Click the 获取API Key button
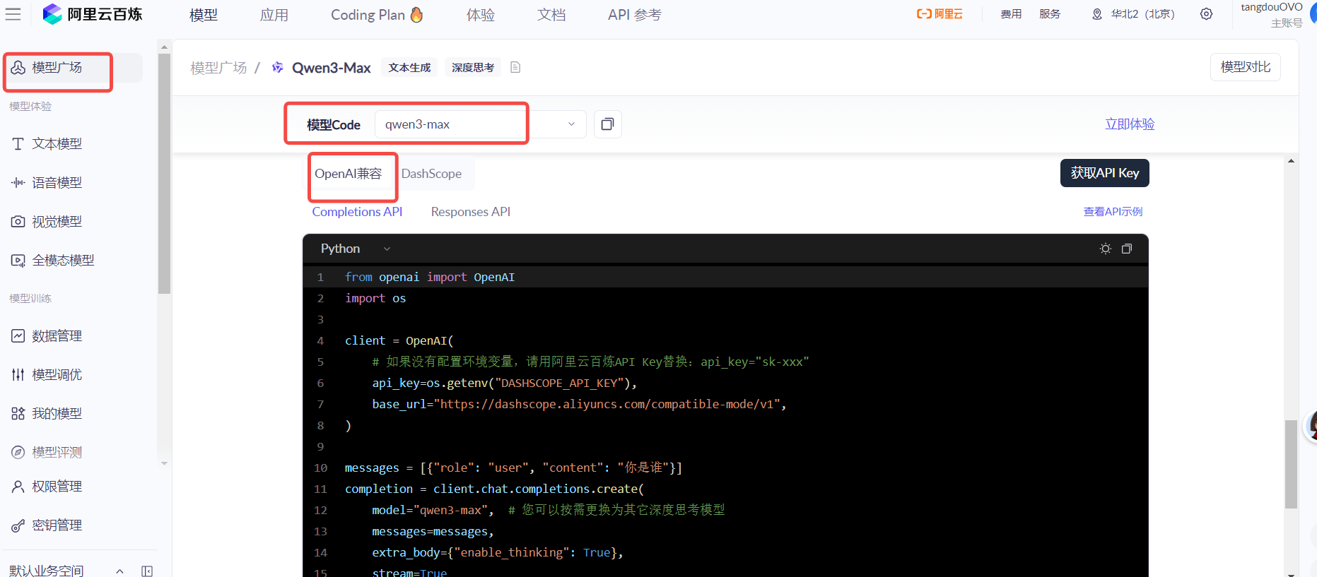The image size is (1317, 577). 1104,173
